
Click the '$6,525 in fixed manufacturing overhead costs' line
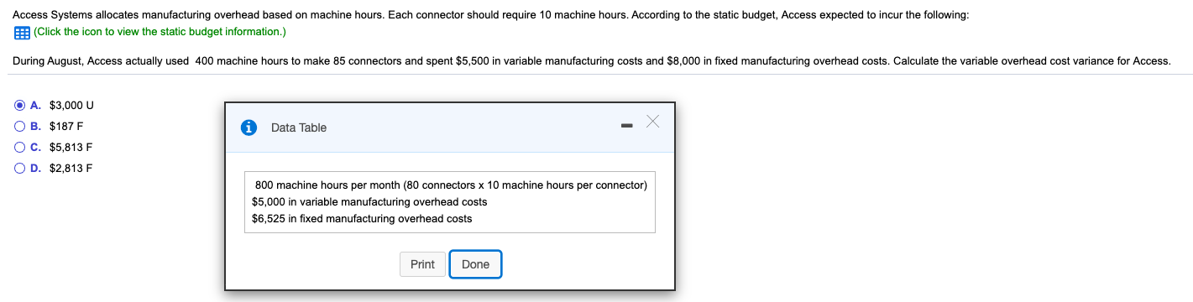pyautogui.click(x=362, y=219)
